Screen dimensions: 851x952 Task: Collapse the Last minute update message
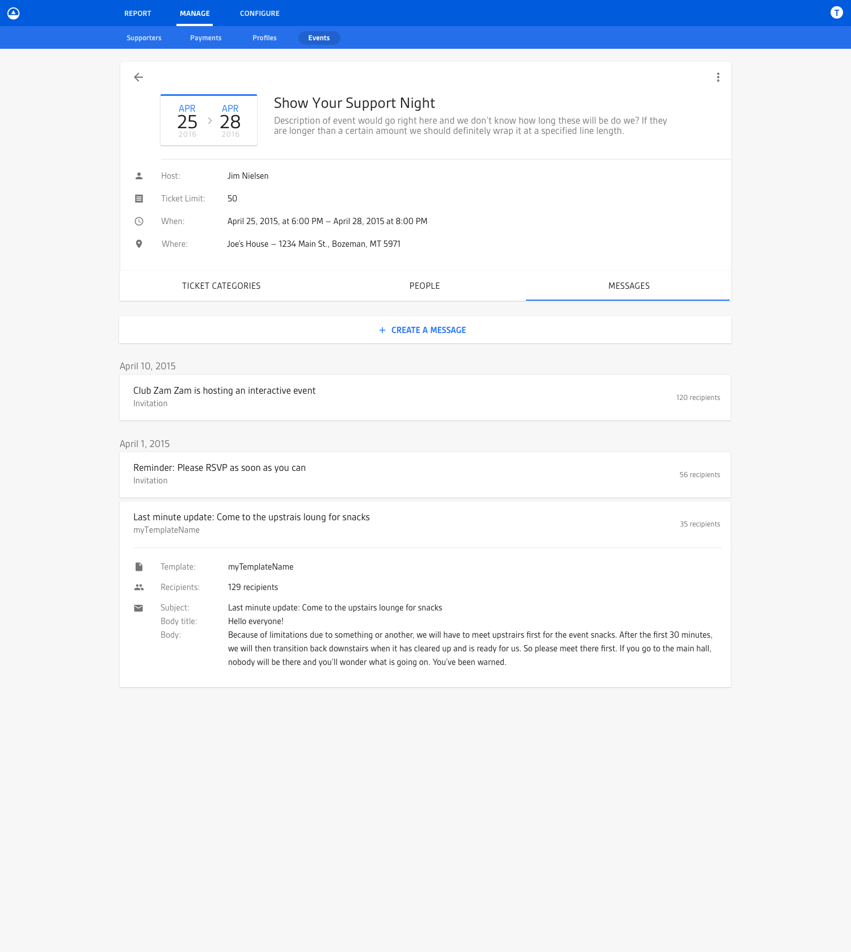[425, 523]
